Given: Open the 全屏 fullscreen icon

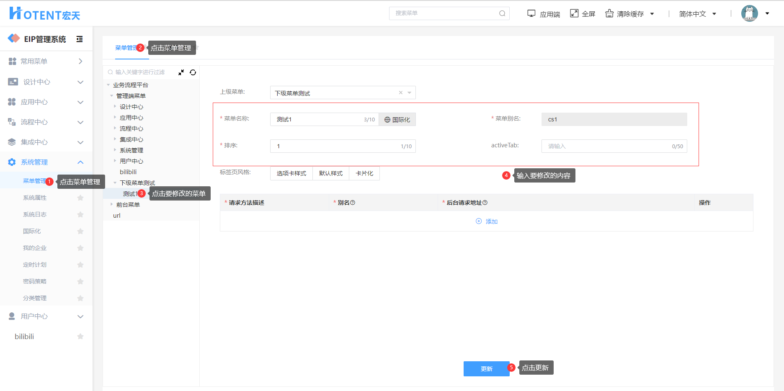Looking at the screenshot, I should point(574,13).
